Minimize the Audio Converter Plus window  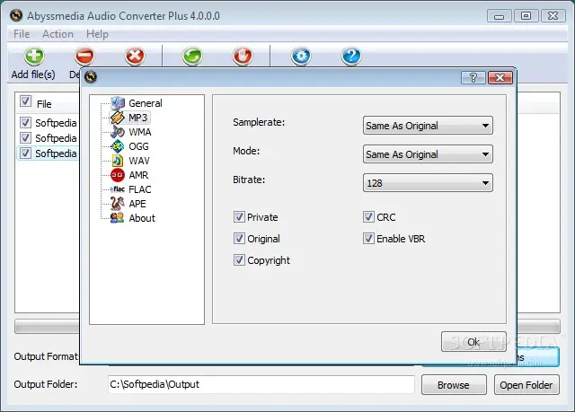pos(499,16)
